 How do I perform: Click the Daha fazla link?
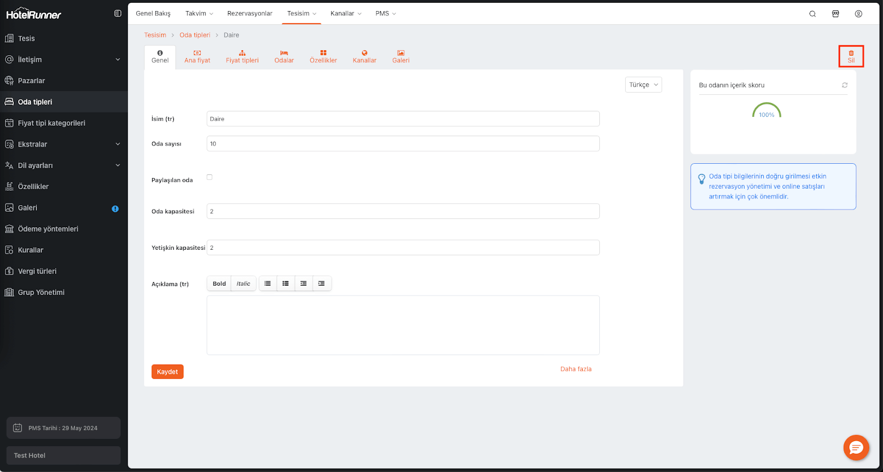coord(576,369)
